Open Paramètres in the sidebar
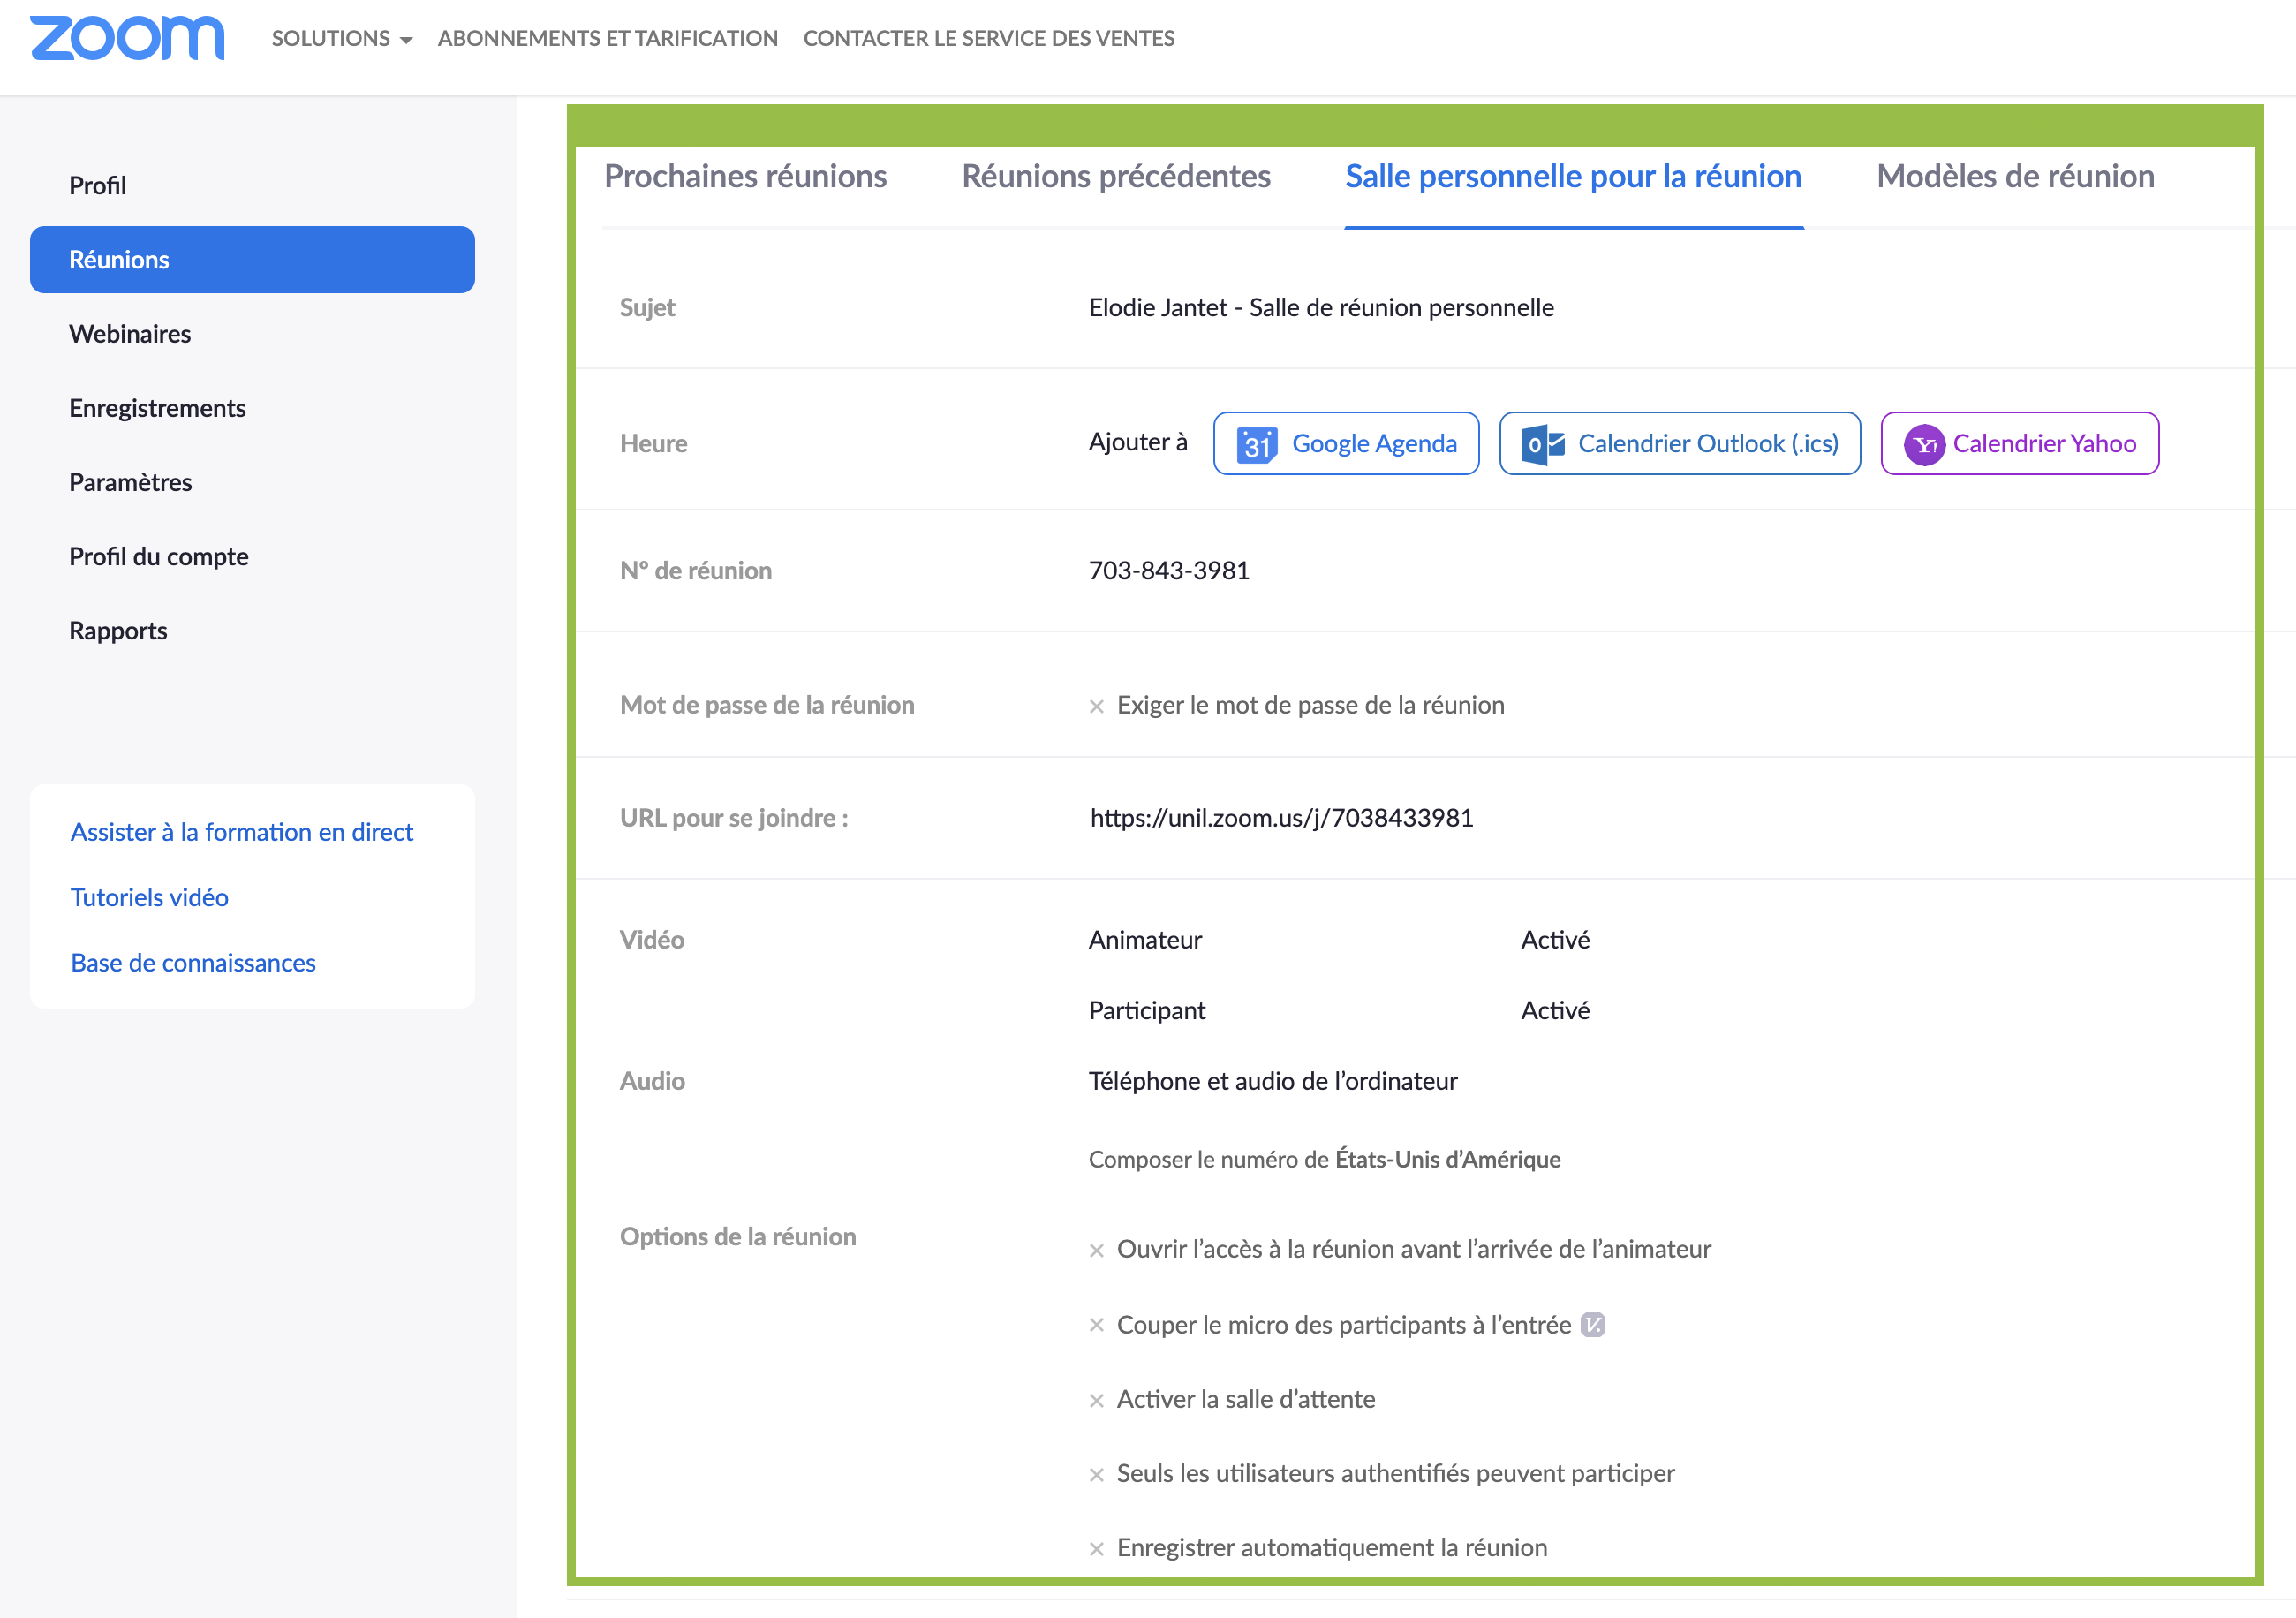 point(130,482)
